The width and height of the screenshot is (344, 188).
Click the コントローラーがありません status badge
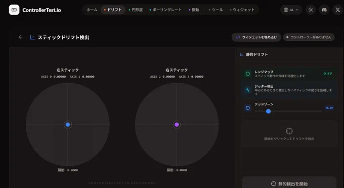[x=309, y=37]
